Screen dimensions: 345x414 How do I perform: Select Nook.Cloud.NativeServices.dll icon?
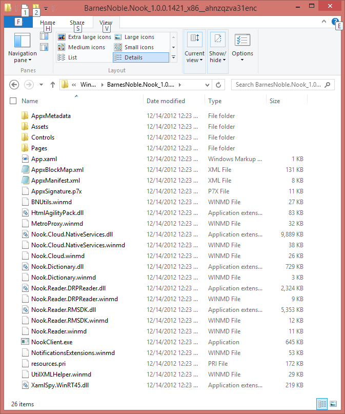[x=25, y=234]
